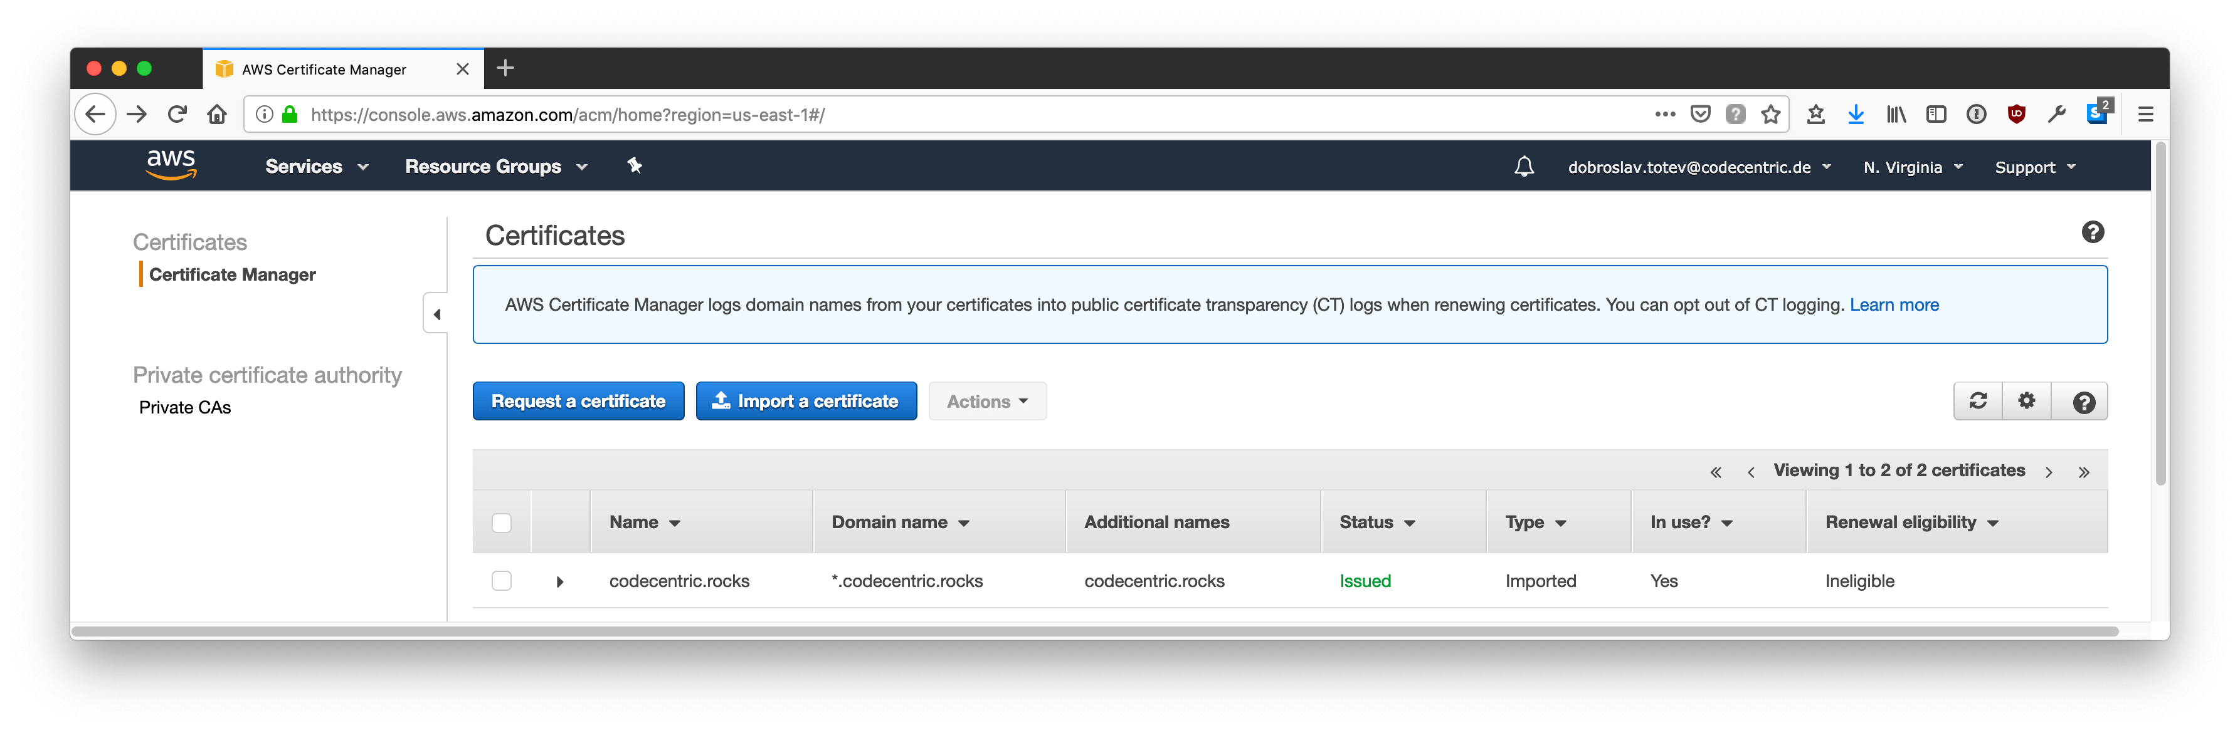
Task: Open the wrench developer tools icon
Action: (x=2056, y=114)
